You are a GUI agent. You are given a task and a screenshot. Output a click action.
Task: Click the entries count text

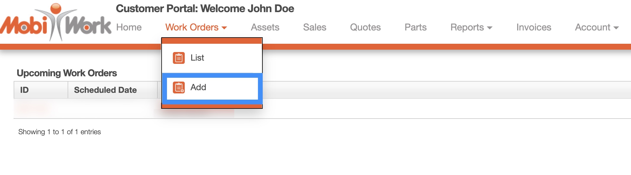click(x=59, y=132)
